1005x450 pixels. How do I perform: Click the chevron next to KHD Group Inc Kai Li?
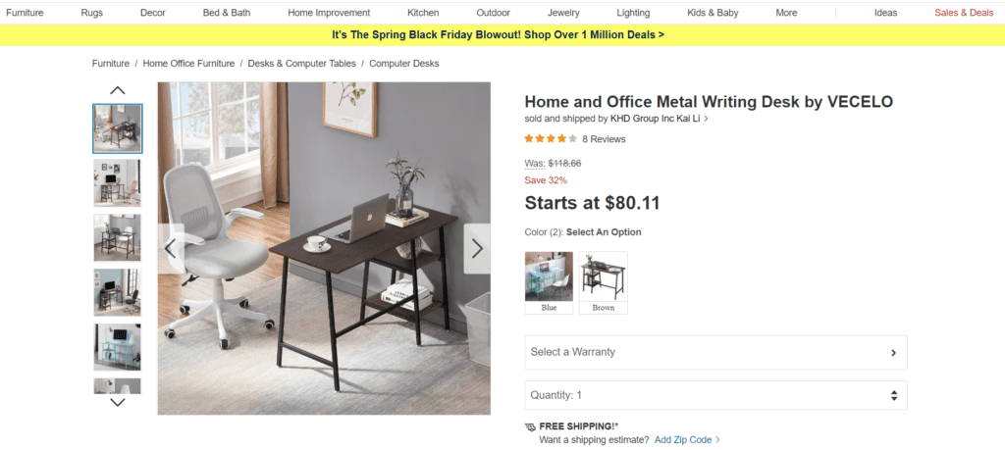click(x=706, y=119)
